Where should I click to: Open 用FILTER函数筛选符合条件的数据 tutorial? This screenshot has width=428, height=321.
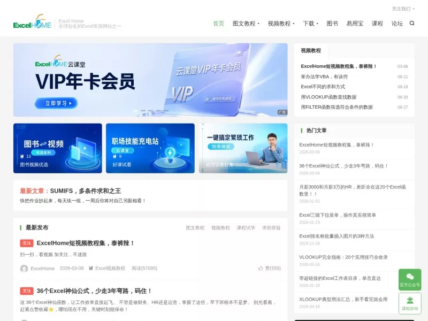337,107
